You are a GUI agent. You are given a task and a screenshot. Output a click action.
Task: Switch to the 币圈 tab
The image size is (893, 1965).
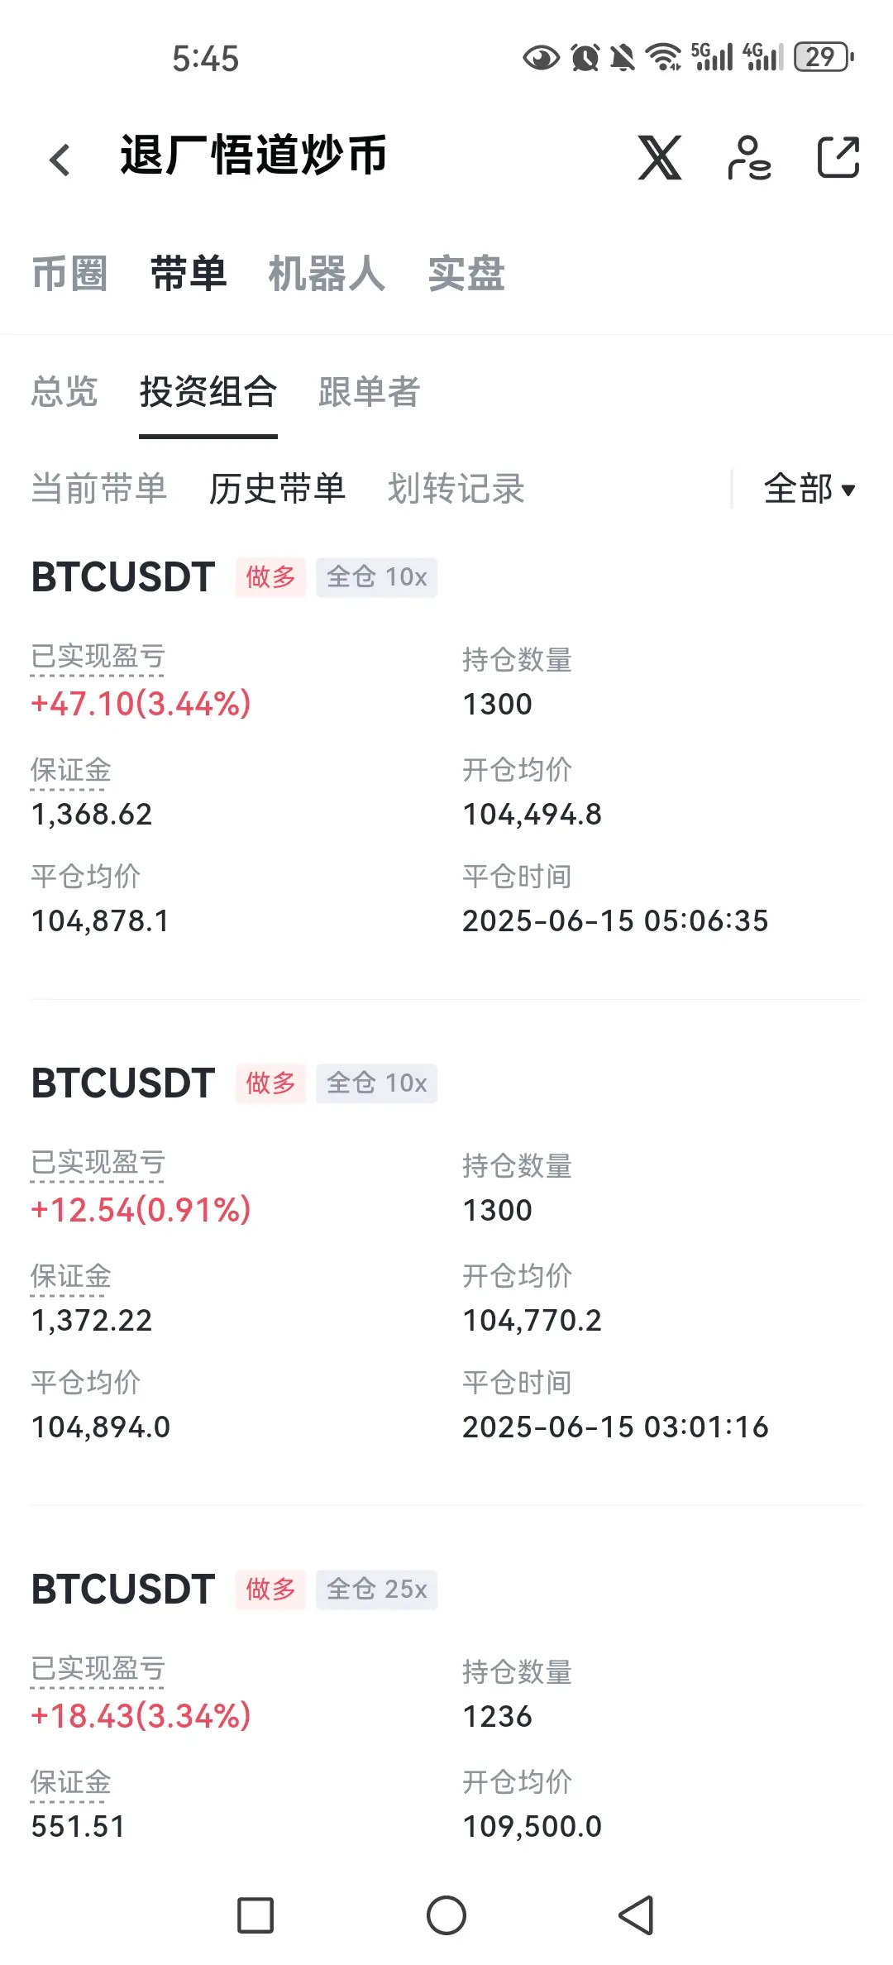pyautogui.click(x=70, y=274)
